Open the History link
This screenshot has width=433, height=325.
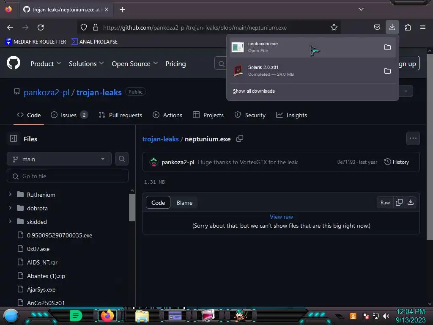[397, 162]
